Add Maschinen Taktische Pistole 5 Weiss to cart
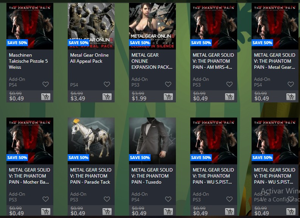 pyautogui.click(x=46, y=97)
